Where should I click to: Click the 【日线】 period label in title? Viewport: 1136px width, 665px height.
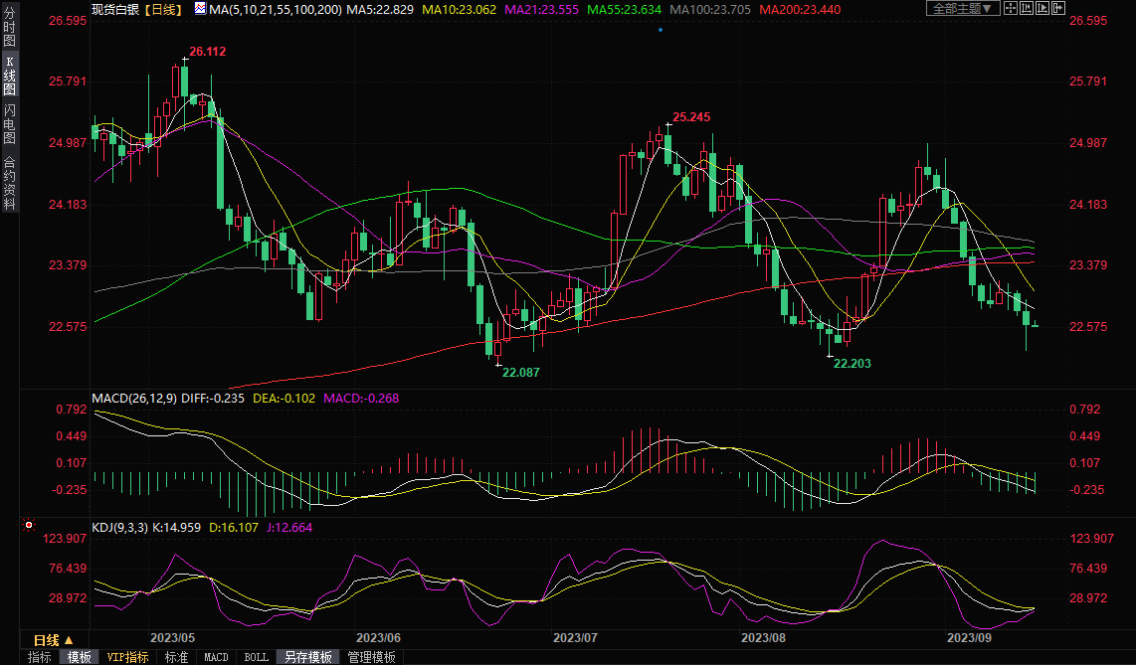[x=161, y=9]
